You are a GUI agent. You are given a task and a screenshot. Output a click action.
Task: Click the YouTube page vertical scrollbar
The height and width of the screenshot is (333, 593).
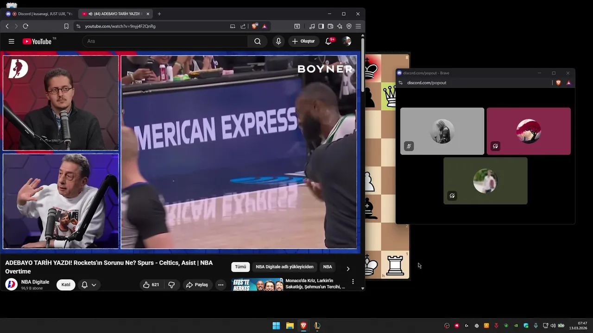(x=362, y=65)
